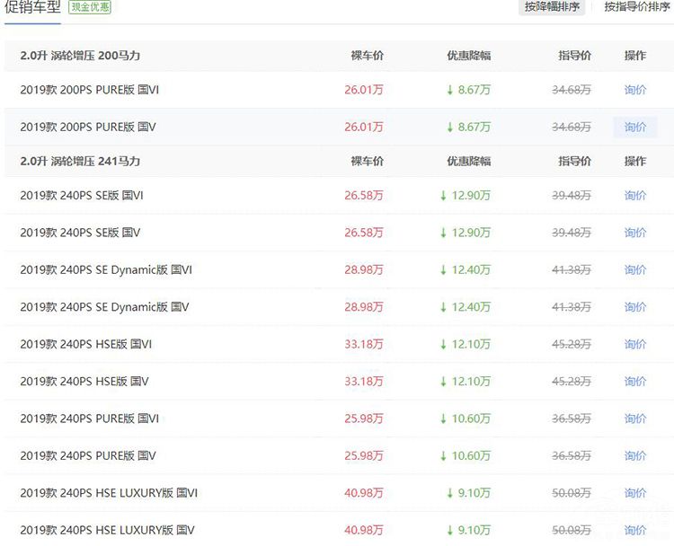This screenshot has height=546, width=674.
Task: Click the 33.18万 price for HSE版 国VI
Action: tap(363, 344)
